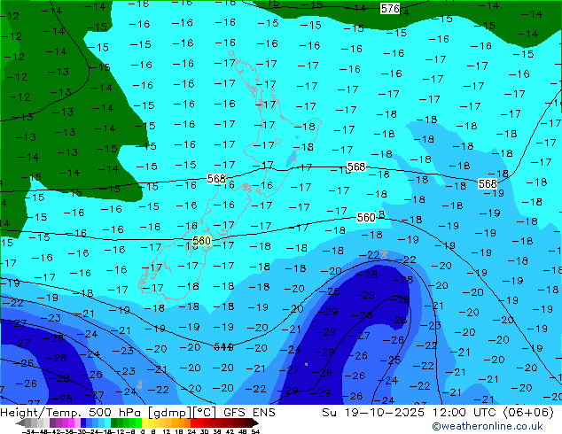Click the cyan segment of the color scale

click(107, 422)
